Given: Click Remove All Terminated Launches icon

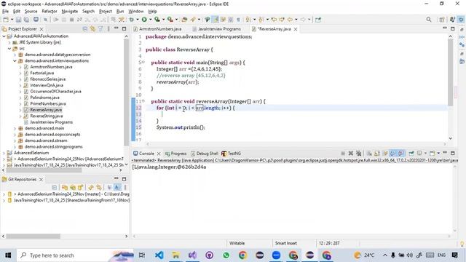Looking at the screenshot, I should pos(359,154).
